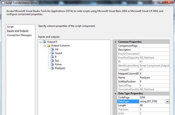Click the Description value field
This screenshot has height=115, width=175.
point(154,50)
